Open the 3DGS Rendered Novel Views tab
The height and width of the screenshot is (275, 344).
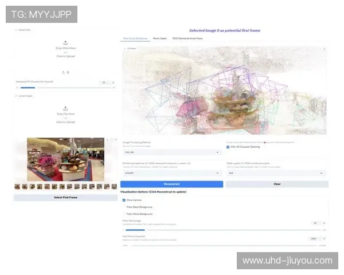187,38
